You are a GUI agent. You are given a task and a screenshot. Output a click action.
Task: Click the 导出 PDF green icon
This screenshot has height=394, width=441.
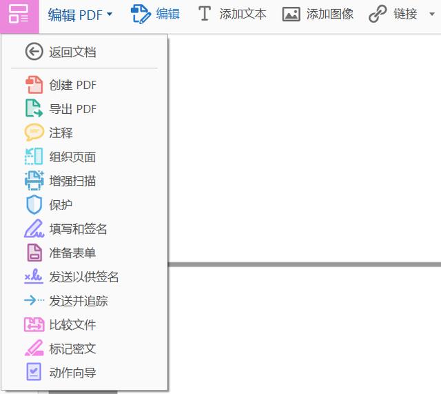click(34, 108)
